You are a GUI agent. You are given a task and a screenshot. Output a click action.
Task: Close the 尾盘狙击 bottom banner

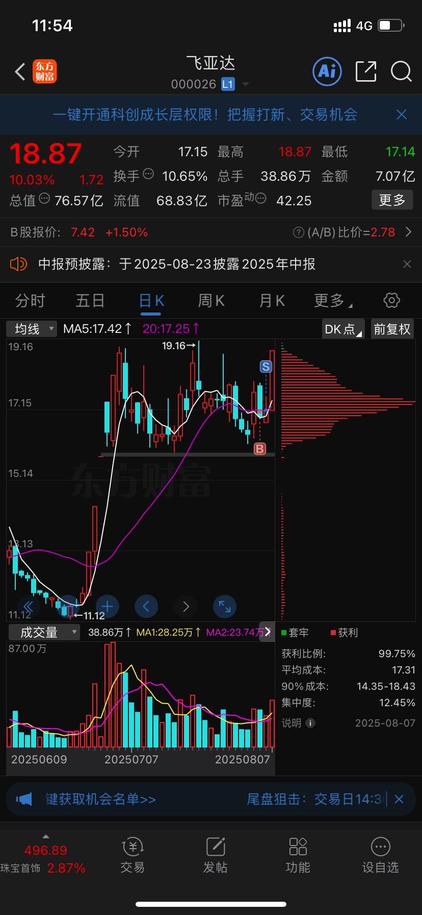click(399, 799)
